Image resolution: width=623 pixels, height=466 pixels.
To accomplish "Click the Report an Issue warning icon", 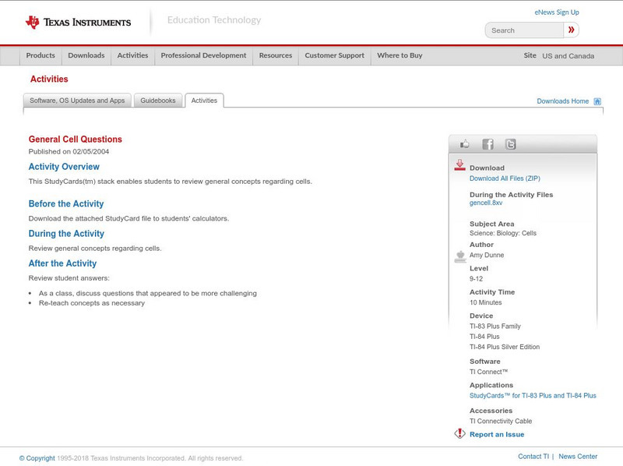I will tap(459, 433).
